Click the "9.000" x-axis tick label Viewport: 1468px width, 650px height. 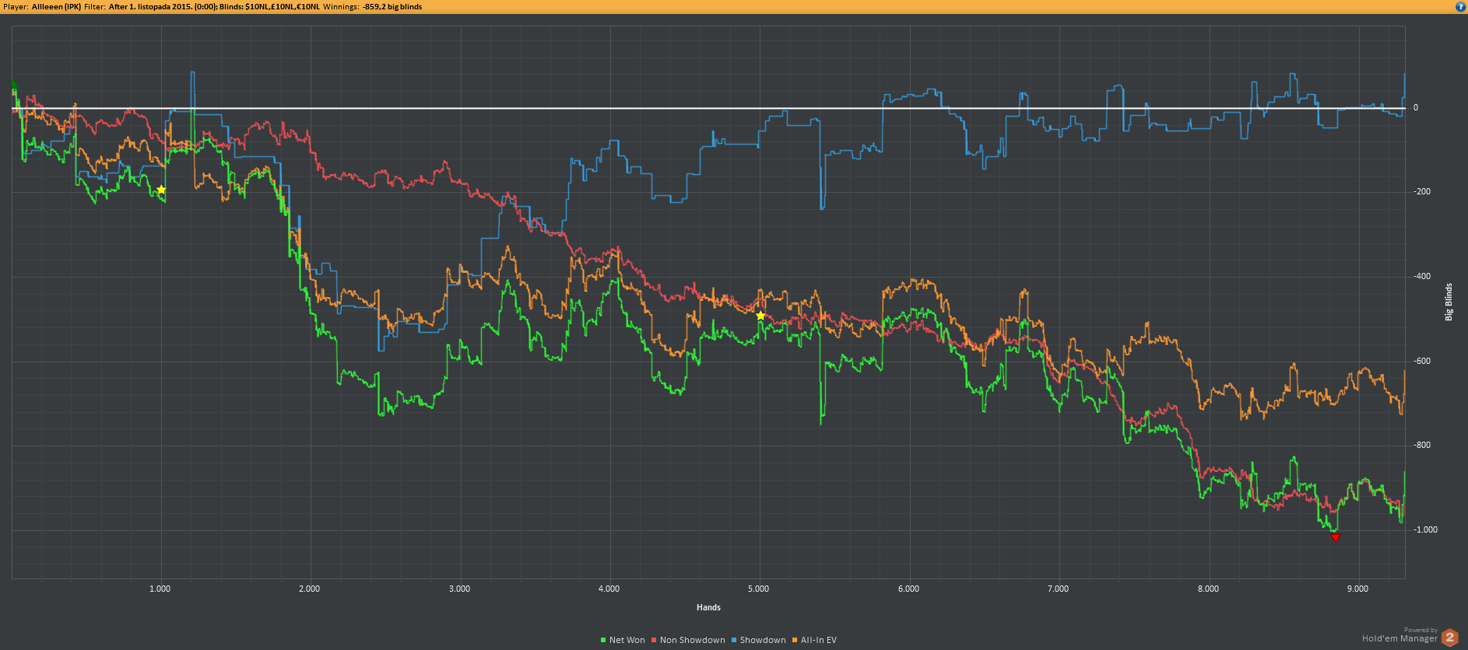[1357, 589]
